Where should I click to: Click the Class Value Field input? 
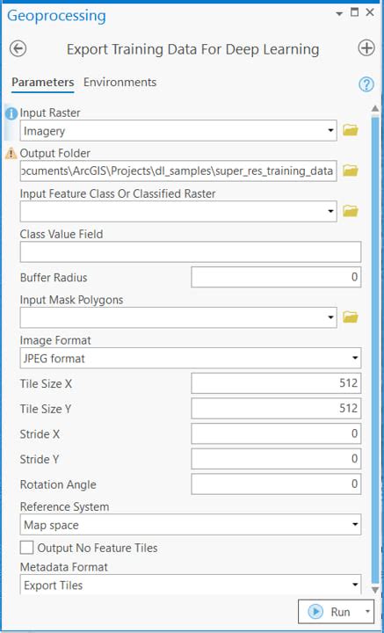click(x=191, y=252)
